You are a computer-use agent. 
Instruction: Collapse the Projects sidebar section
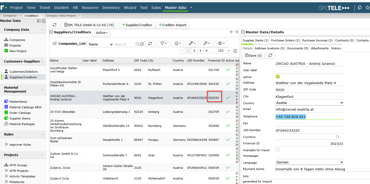click(42, 155)
